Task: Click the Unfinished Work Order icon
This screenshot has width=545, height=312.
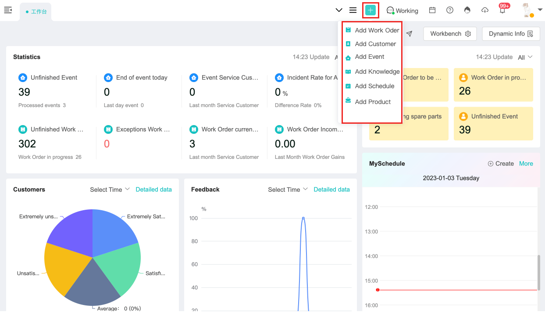Action: (23, 129)
